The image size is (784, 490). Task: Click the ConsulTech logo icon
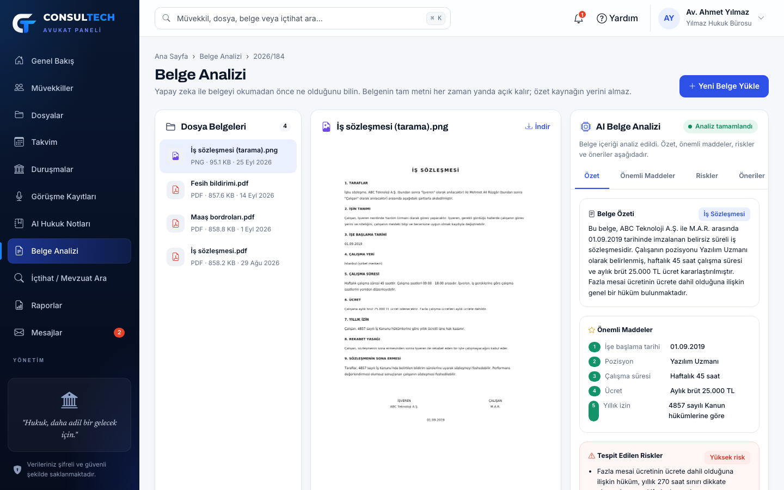24,23
